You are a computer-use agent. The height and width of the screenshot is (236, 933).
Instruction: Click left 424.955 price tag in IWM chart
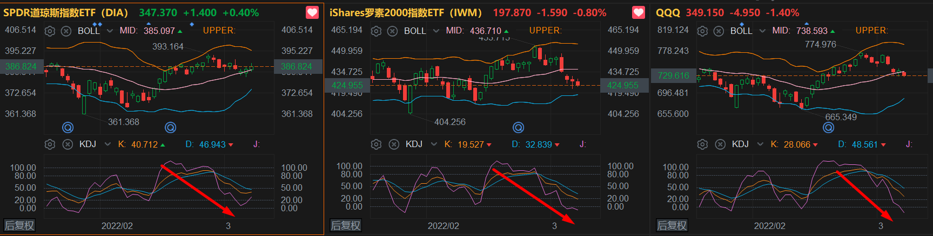click(347, 85)
